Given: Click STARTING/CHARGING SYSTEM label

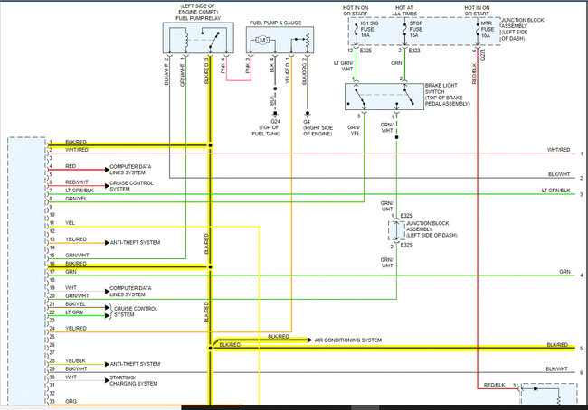Looking at the screenshot, I should click(133, 380).
